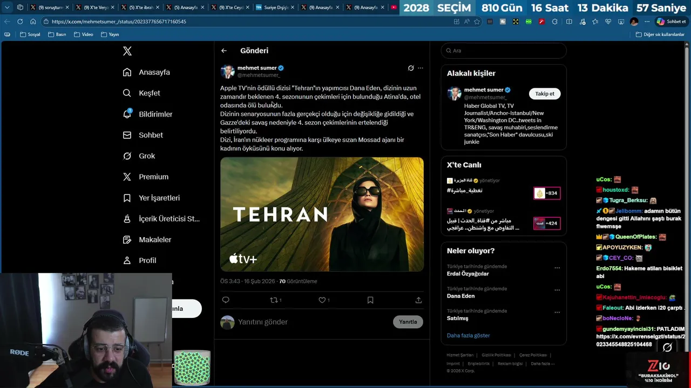
Task: Open ellipsis menu for Dana Eden trend
Action: pos(557,290)
